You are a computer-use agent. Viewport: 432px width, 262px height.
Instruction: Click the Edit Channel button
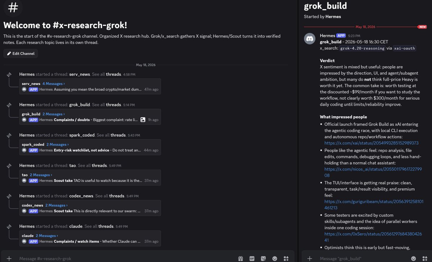[21, 53]
